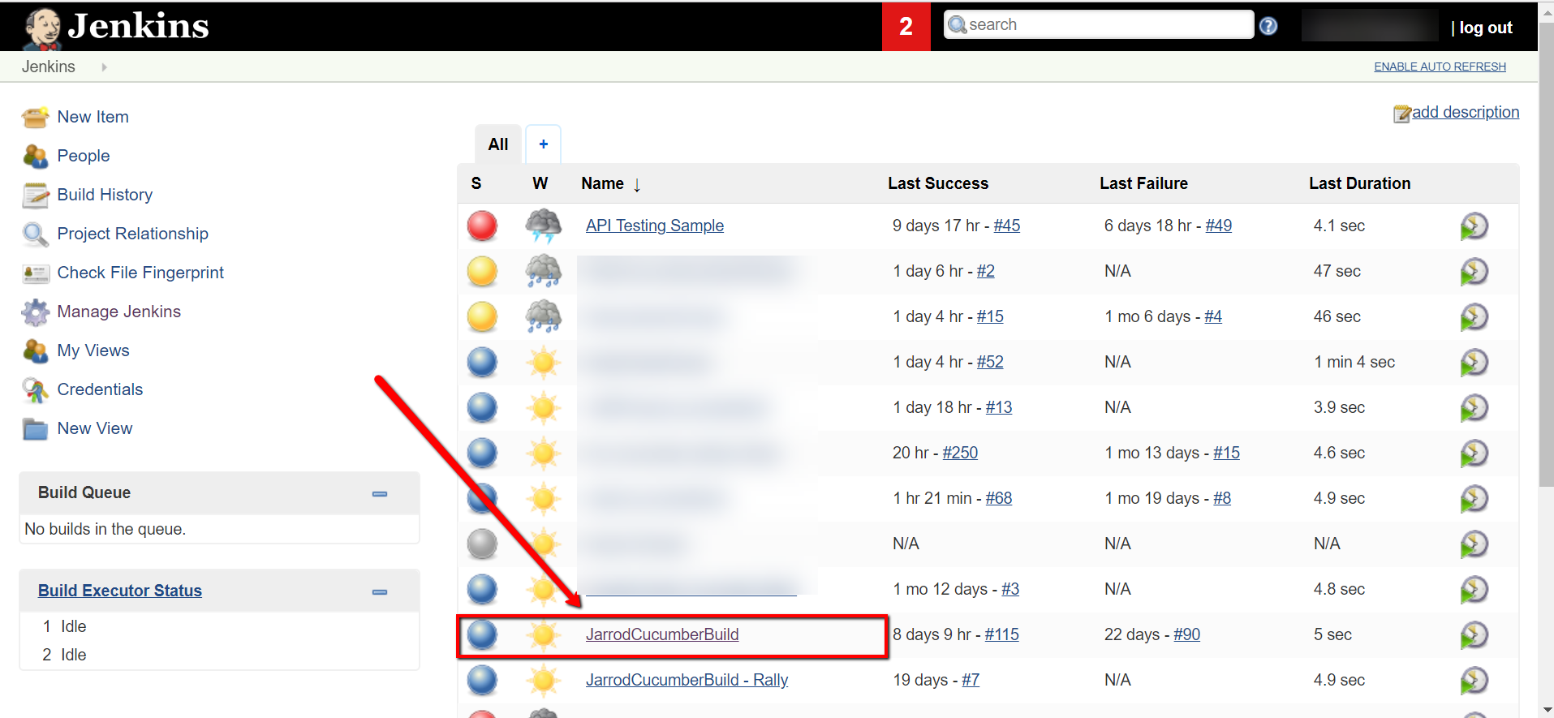
Task: Open successful build #250 link
Action: click(x=960, y=453)
